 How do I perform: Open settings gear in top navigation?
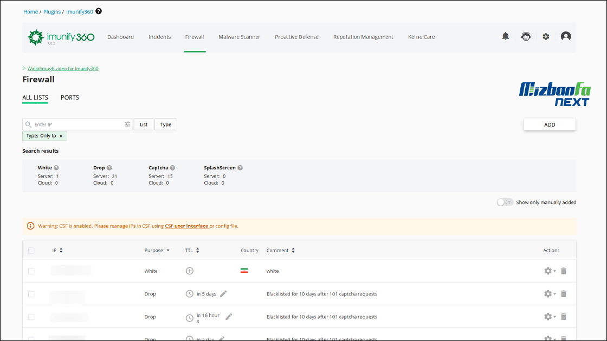[x=546, y=36]
